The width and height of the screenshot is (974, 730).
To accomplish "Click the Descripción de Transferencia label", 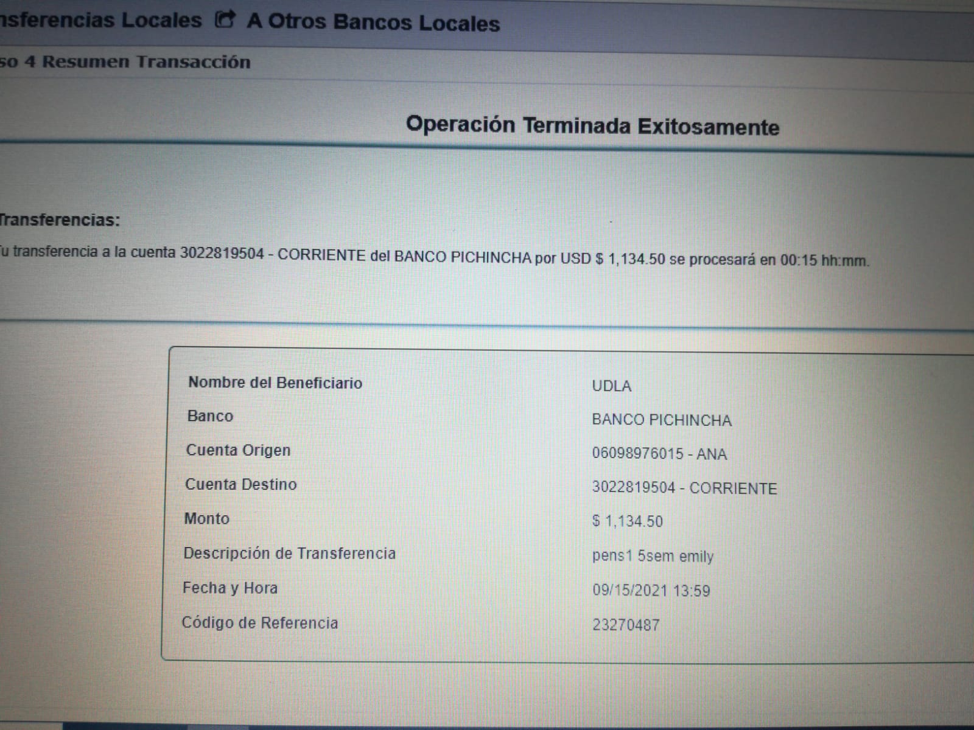I will [289, 554].
